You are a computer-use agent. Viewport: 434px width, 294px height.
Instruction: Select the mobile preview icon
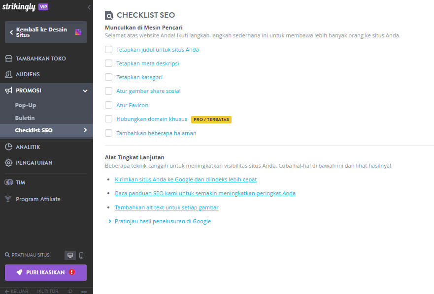coord(81,255)
